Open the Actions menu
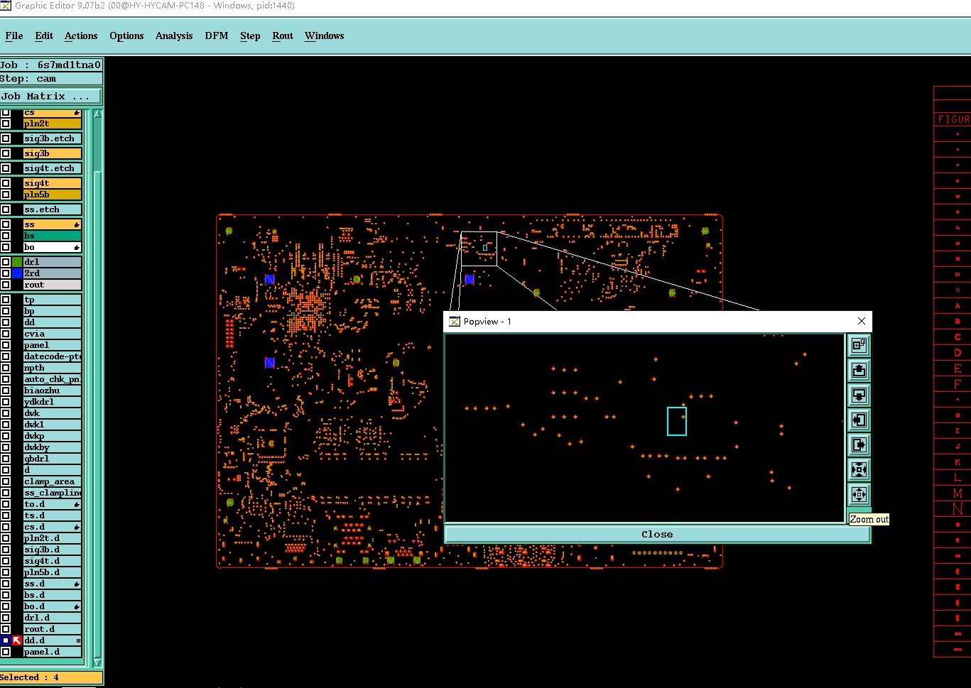The image size is (971, 688). click(81, 36)
